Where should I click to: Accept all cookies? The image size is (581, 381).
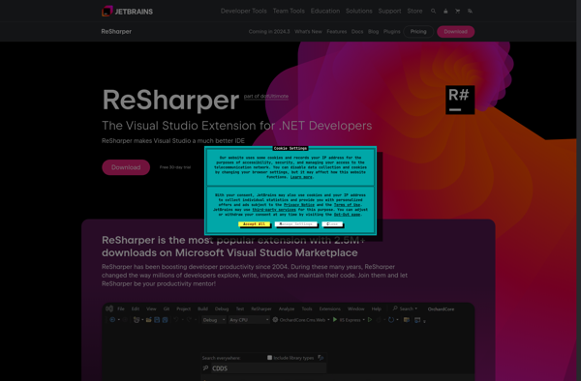(x=254, y=224)
